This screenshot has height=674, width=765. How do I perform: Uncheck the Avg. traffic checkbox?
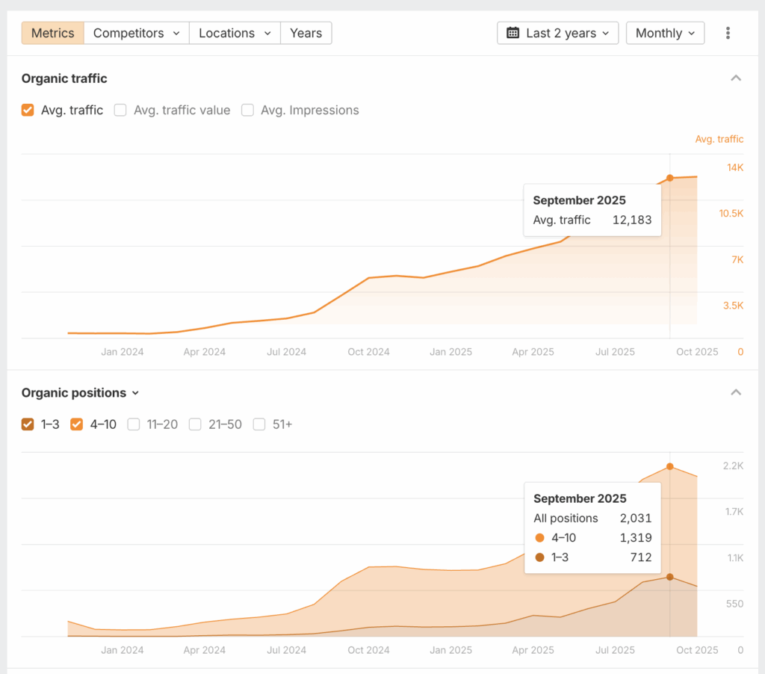tap(28, 110)
